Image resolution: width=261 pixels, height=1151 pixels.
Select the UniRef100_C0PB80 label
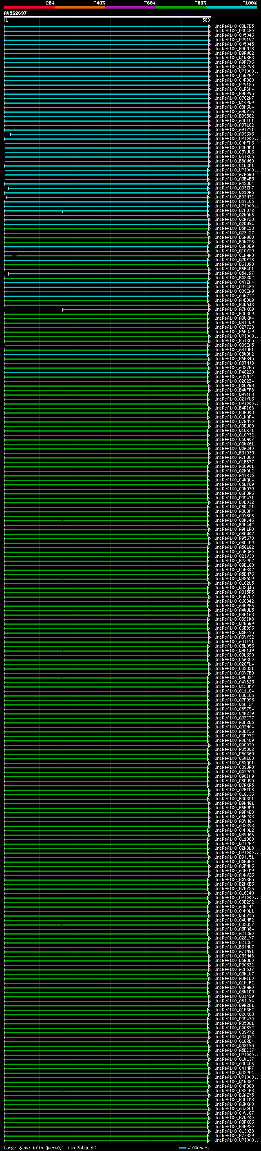point(234,80)
